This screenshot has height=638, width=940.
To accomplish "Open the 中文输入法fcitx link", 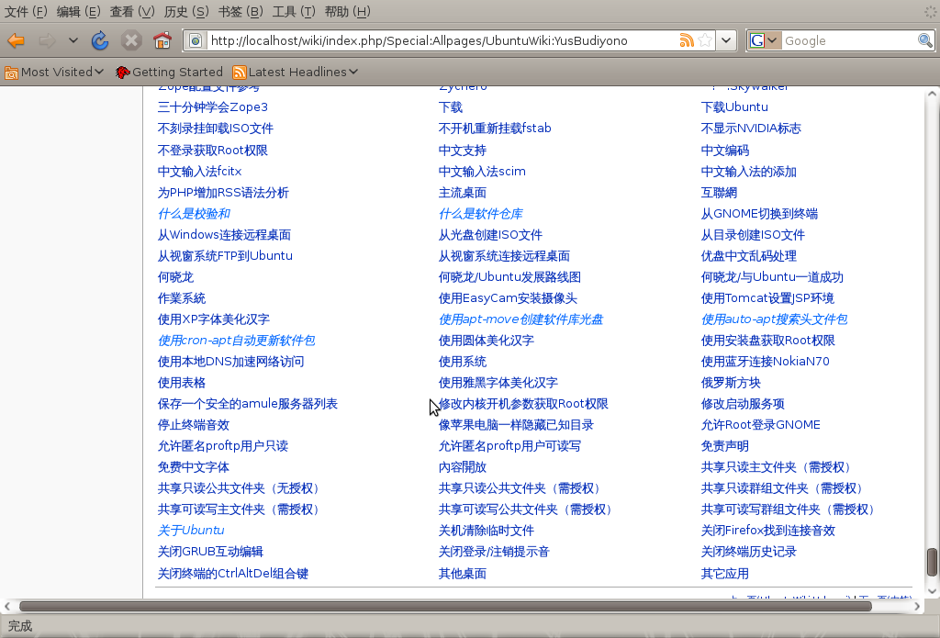I will [199, 172].
